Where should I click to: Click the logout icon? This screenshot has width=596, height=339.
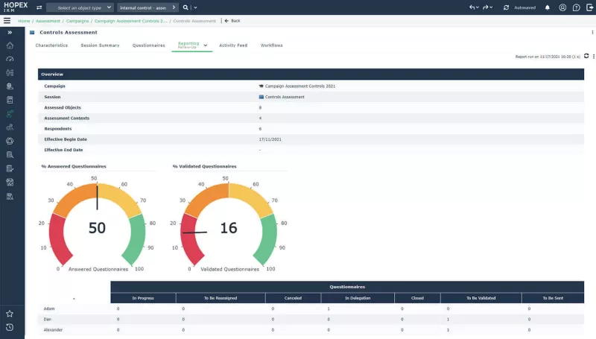pos(589,7)
